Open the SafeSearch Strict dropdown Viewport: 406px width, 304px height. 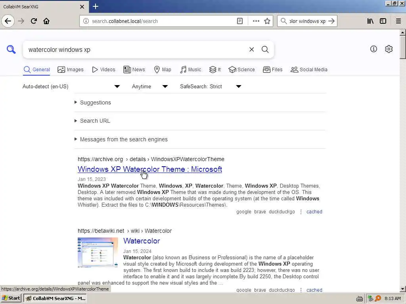pos(211,86)
